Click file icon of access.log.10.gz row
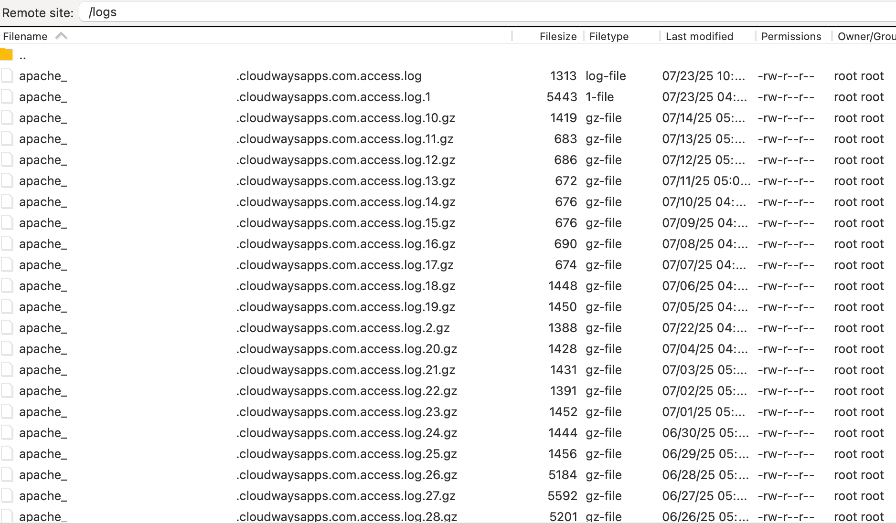This screenshot has height=523, width=896. (x=7, y=118)
